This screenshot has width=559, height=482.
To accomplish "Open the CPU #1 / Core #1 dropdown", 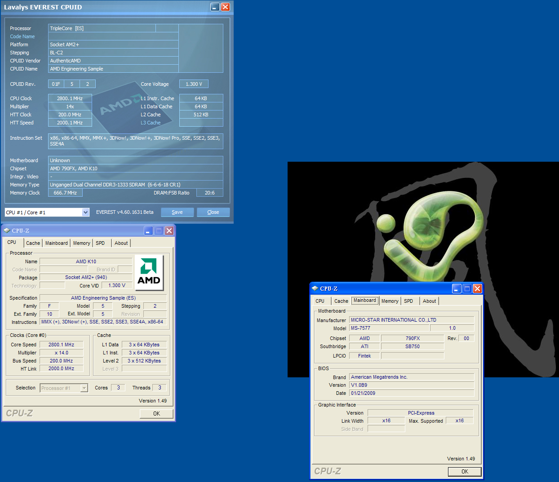I will [85, 212].
